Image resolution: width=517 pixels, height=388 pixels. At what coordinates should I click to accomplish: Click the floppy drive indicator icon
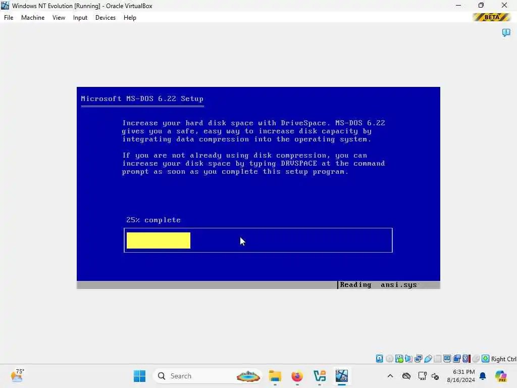point(399,359)
